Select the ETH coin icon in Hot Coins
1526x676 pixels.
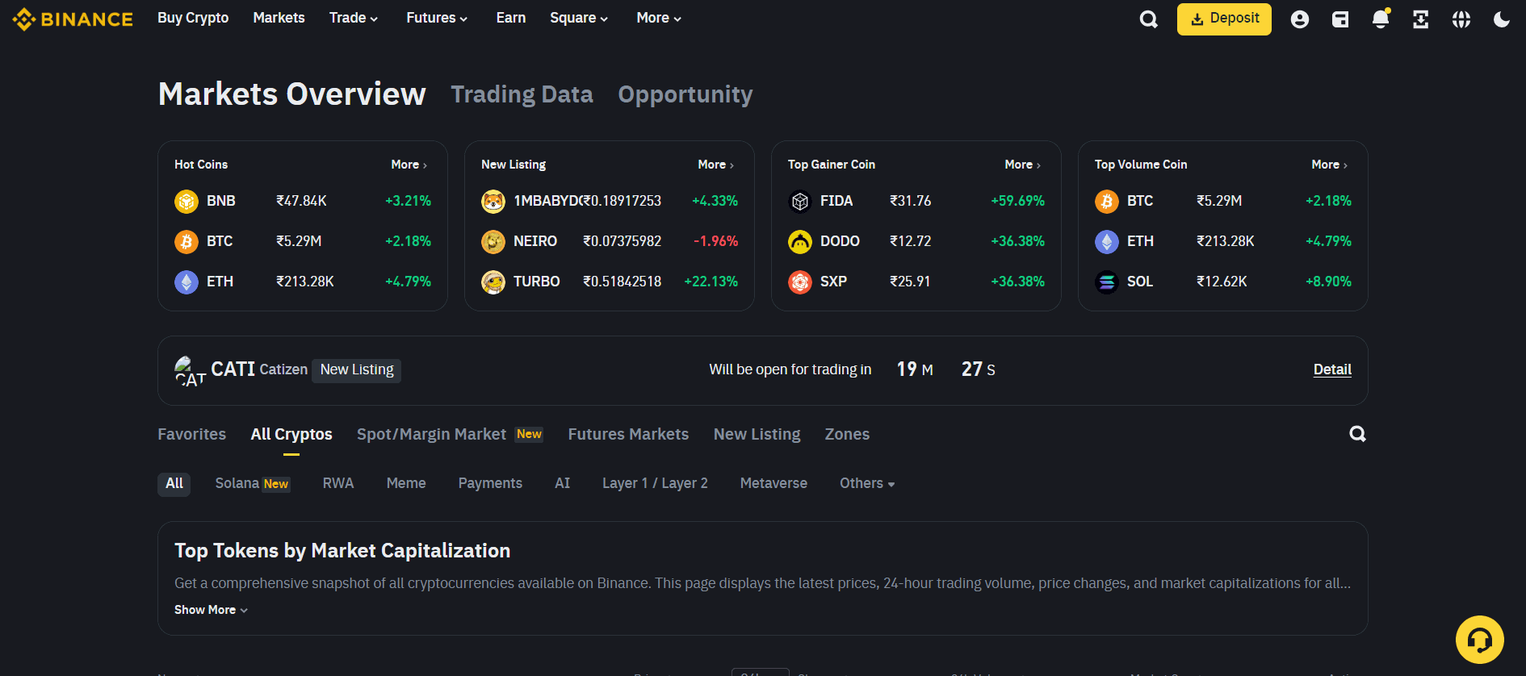point(187,282)
